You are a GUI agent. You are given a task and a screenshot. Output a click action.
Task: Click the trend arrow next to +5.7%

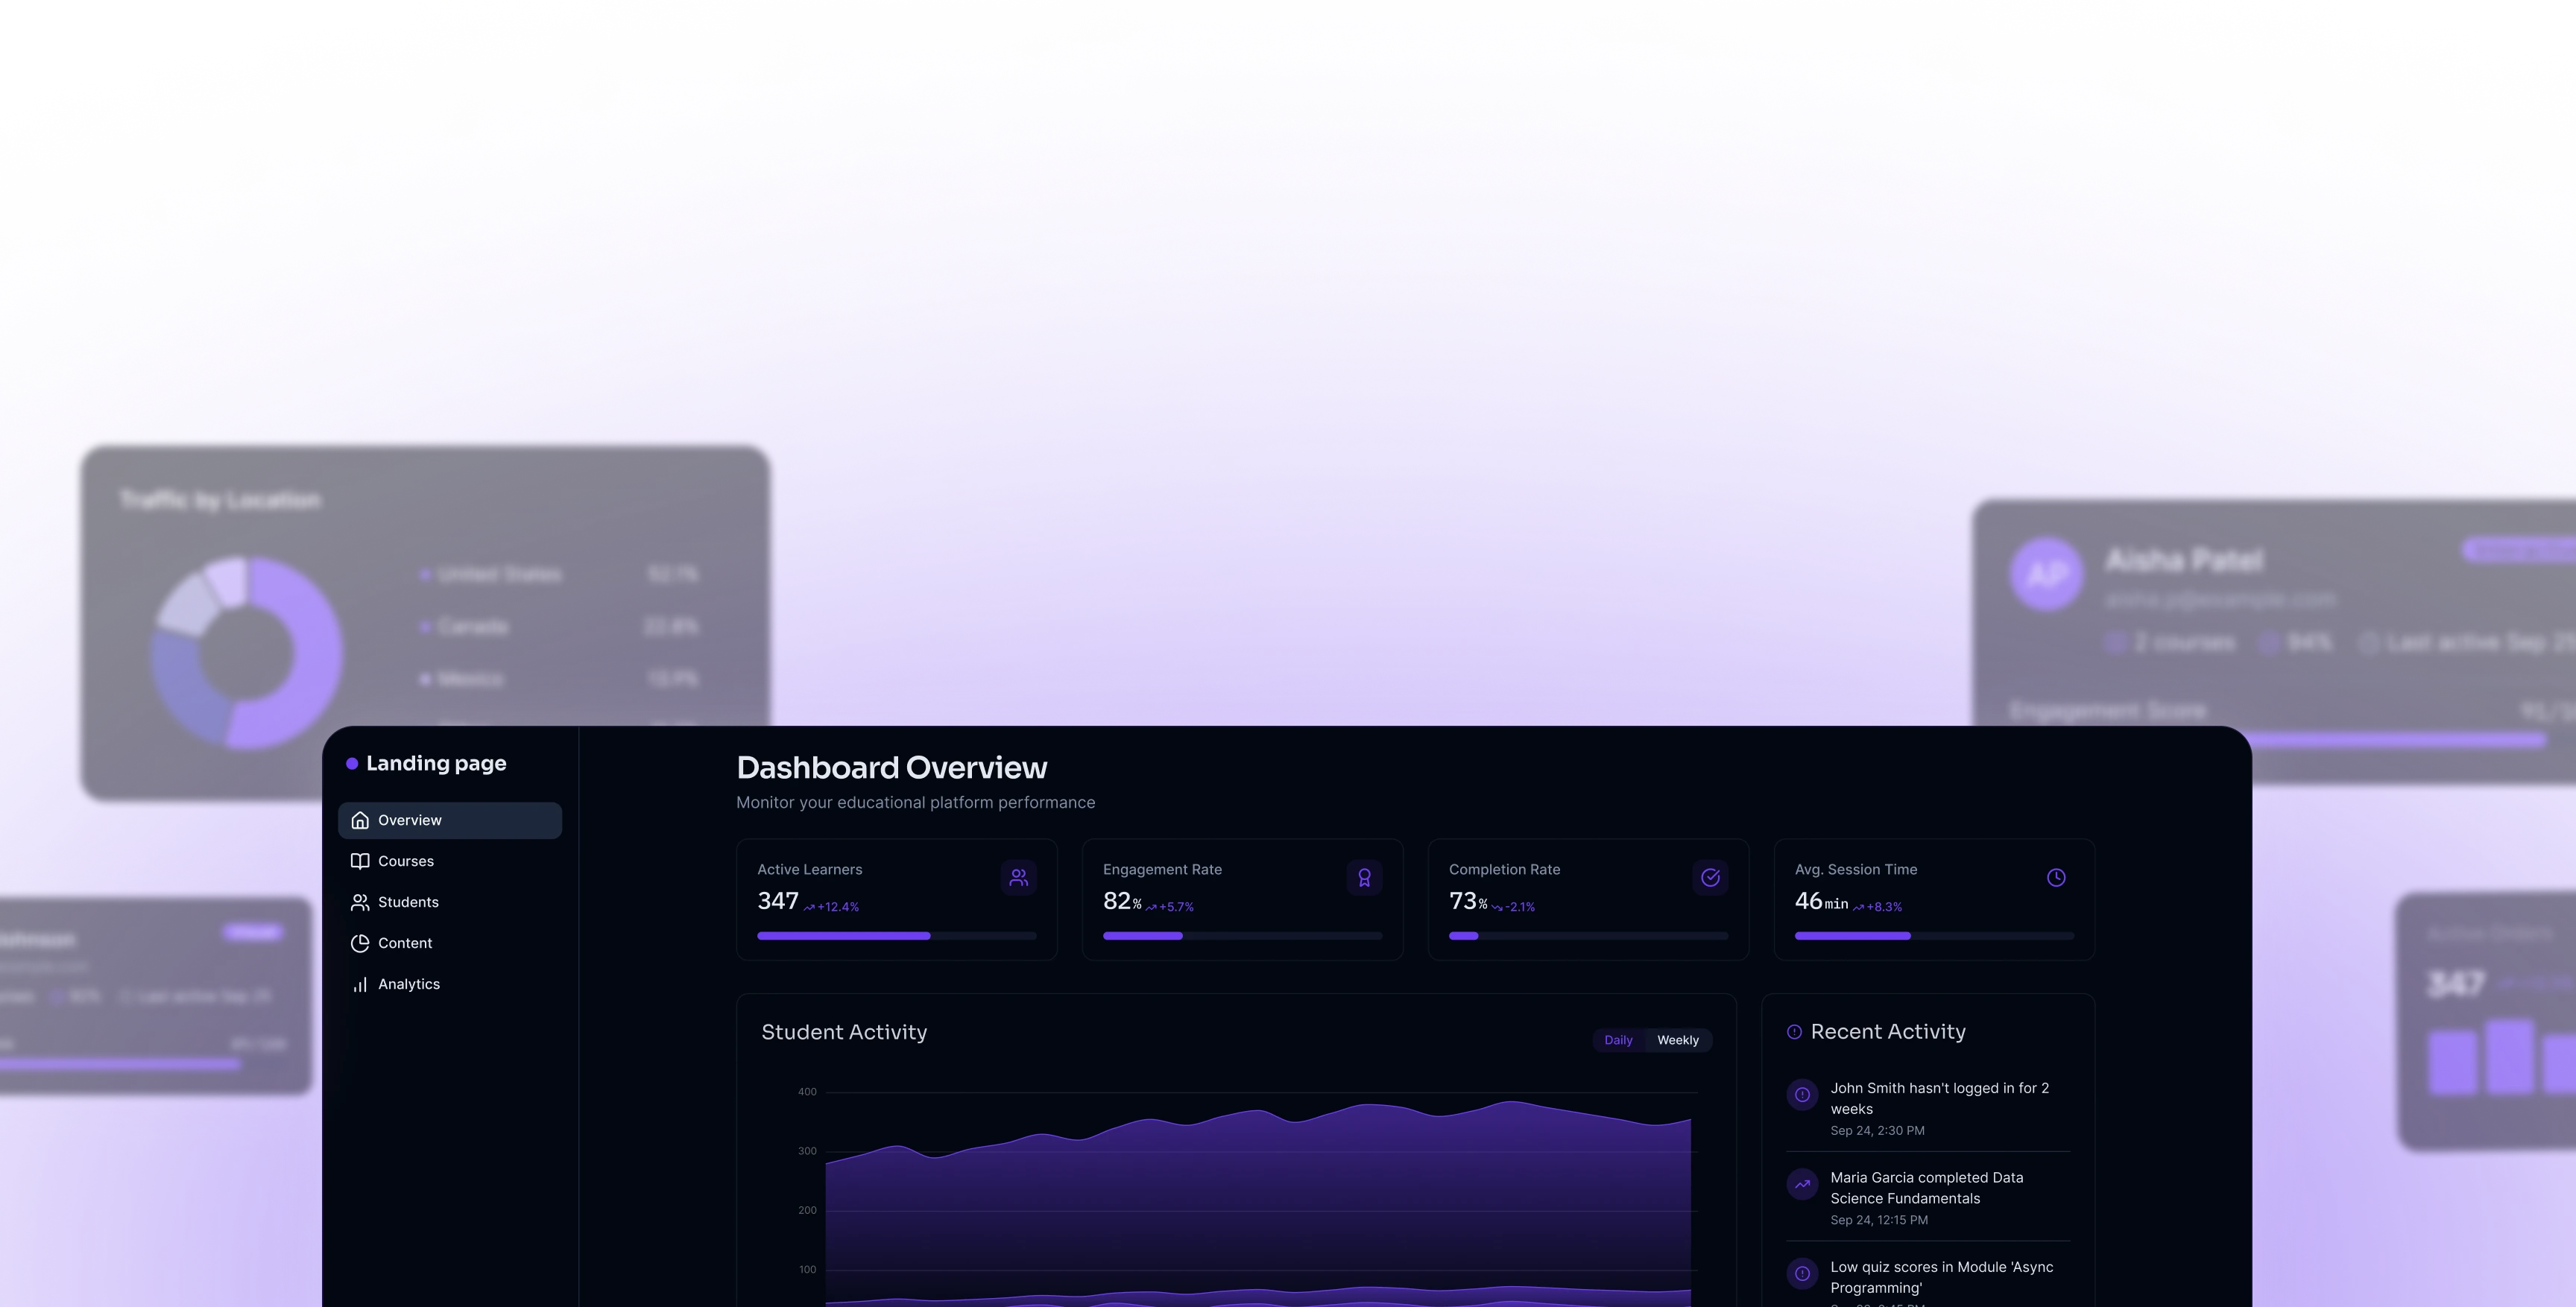tap(1151, 908)
